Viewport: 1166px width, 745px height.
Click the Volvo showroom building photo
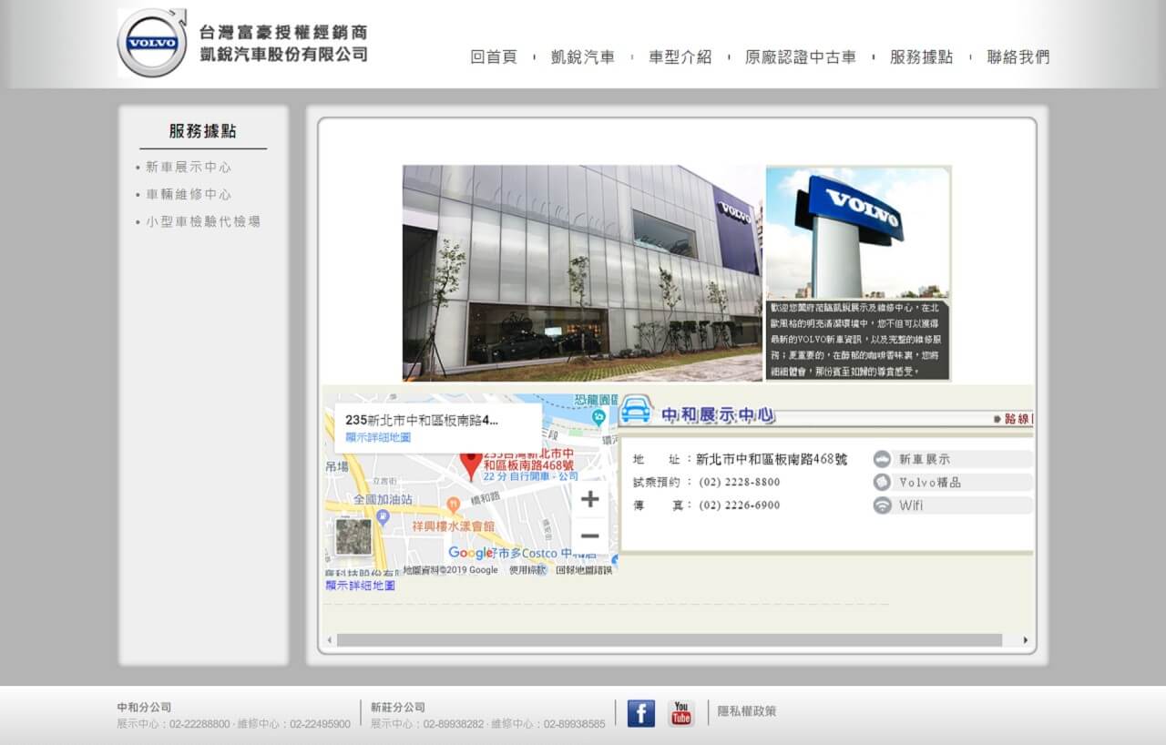tap(583, 273)
